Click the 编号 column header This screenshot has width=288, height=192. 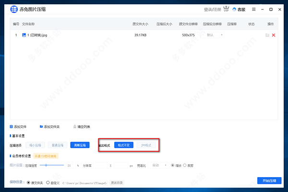click(16, 24)
